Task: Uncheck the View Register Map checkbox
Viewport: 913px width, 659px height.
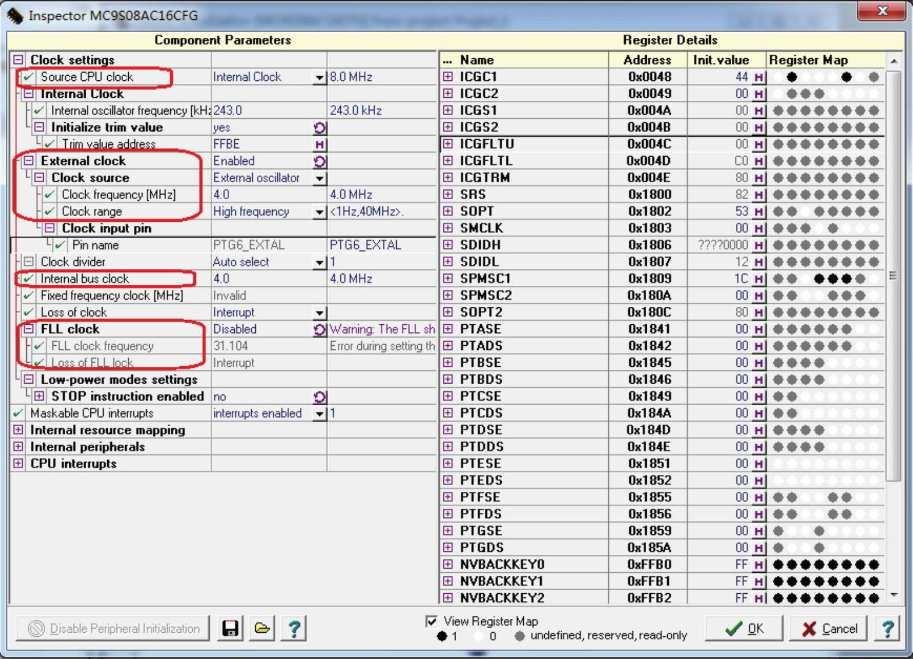Action: [431, 621]
